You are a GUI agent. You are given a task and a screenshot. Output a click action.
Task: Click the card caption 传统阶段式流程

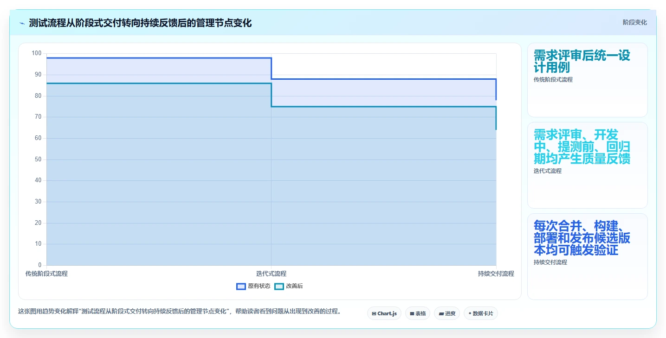553,79
